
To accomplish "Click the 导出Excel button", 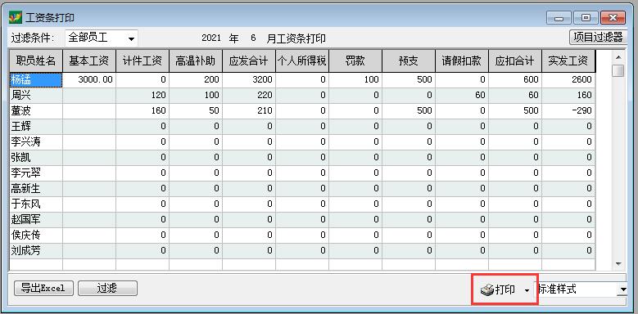I will pyautogui.click(x=44, y=288).
